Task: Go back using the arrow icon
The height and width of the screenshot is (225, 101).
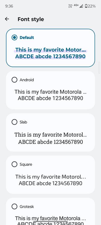Action: click(7, 19)
